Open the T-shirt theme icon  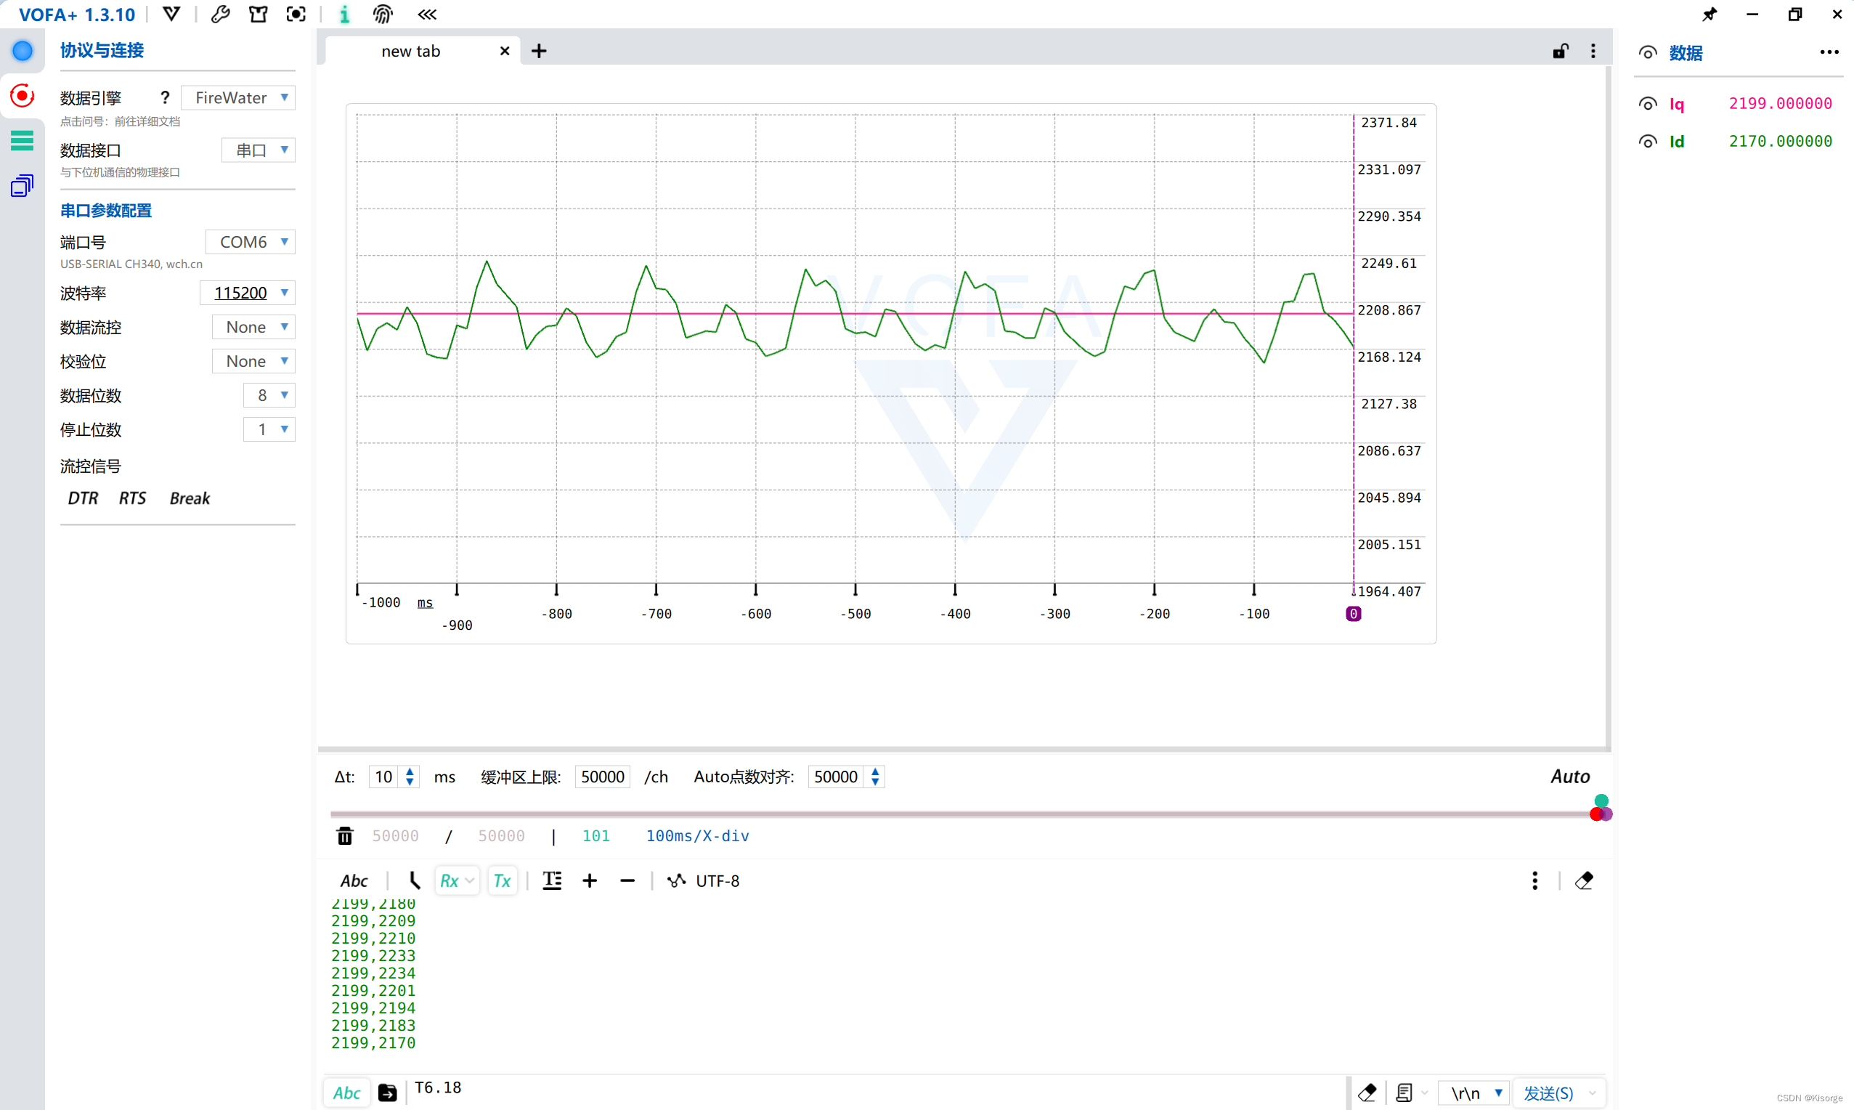point(258,15)
